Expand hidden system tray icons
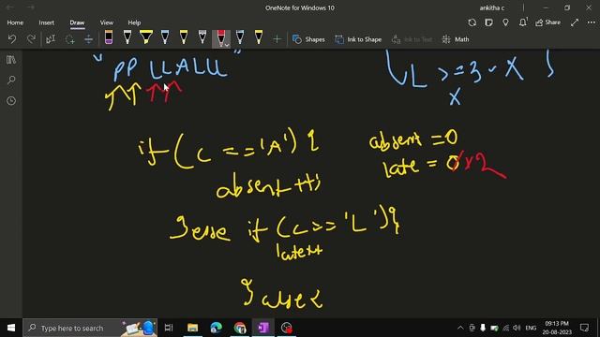 (x=460, y=328)
